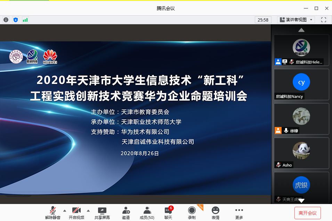
Task: Turn on camera with 开启视频
Action: (x=76, y=213)
